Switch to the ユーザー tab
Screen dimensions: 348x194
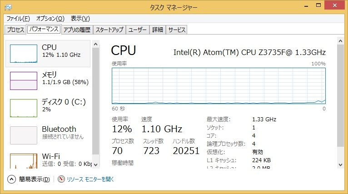tap(137, 30)
